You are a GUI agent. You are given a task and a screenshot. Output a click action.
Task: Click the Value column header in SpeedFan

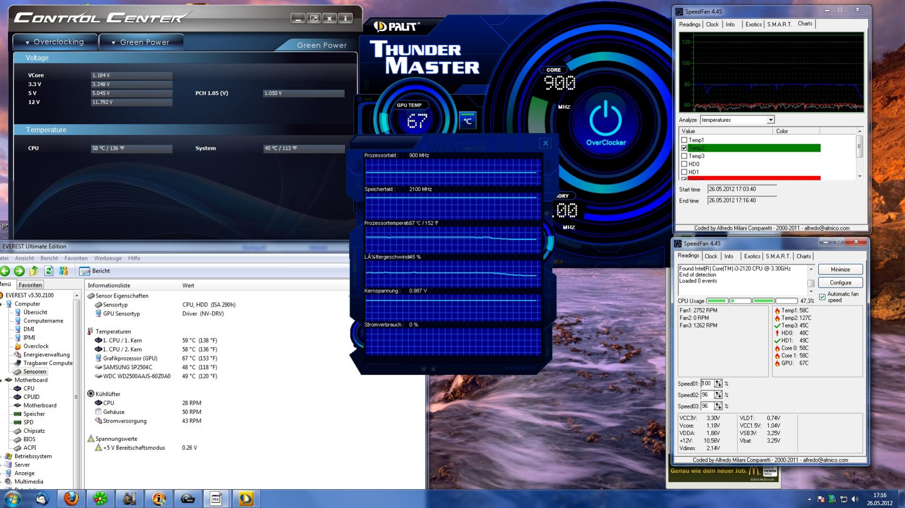726,131
